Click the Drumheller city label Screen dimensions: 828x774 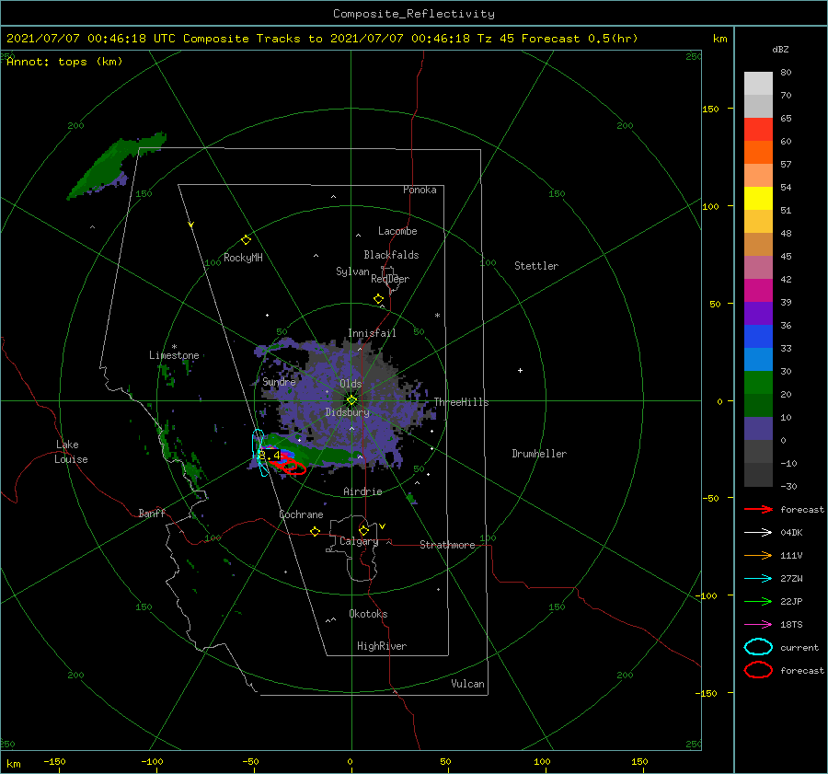539,454
